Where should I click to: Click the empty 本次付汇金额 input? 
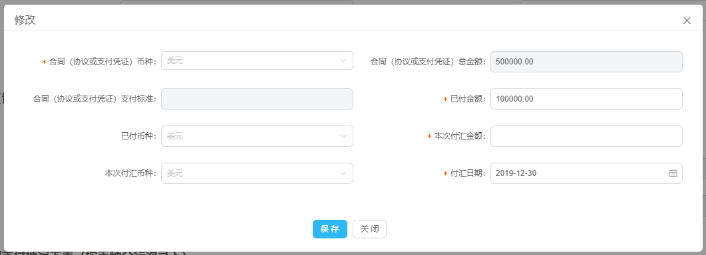coord(586,136)
